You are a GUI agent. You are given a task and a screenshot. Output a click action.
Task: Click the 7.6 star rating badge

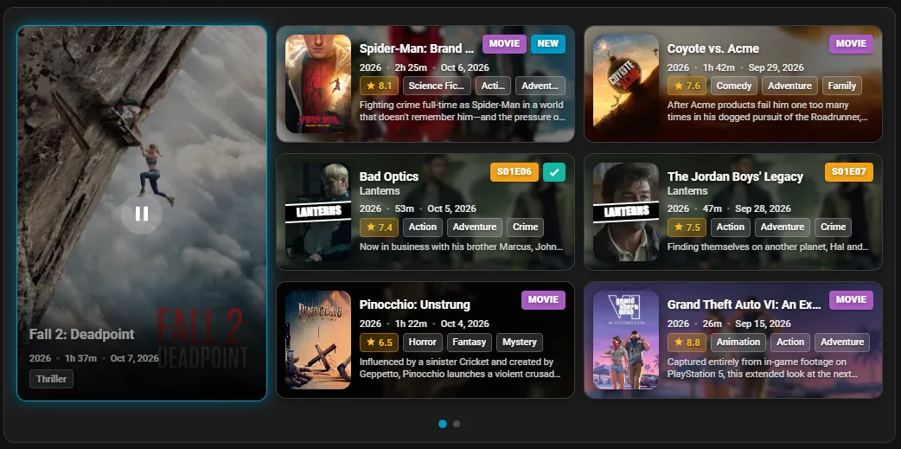click(x=687, y=86)
